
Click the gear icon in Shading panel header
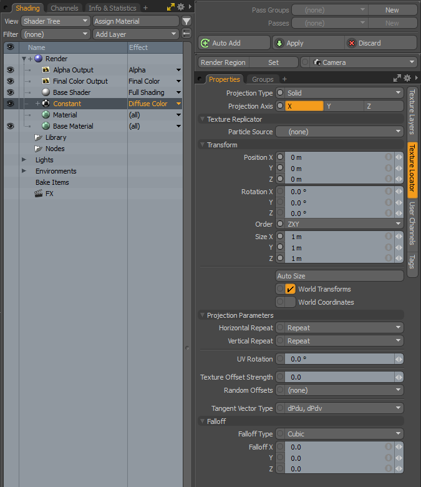[180, 7]
